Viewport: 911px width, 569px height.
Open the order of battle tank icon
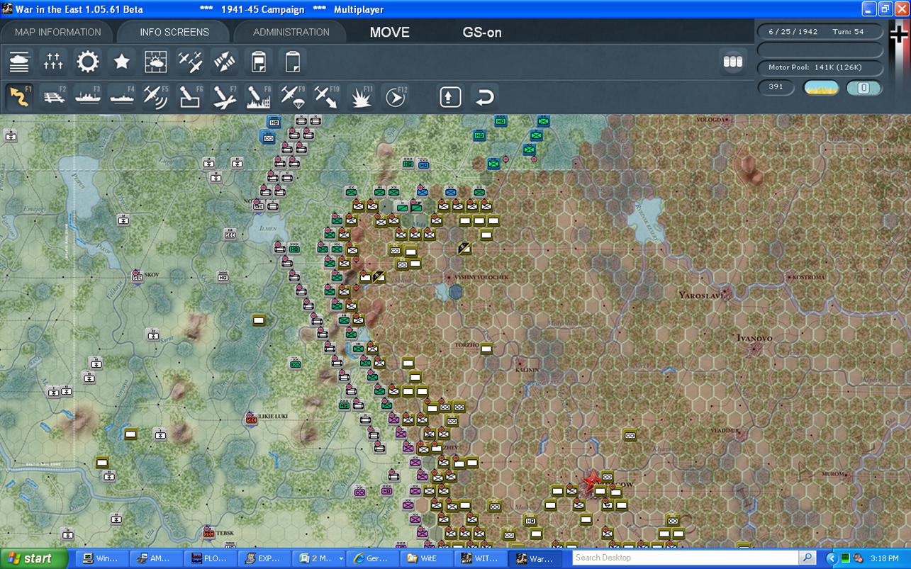coord(19,62)
